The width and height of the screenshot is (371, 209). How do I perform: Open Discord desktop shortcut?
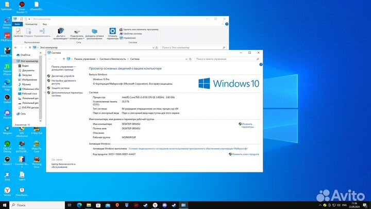click(x=7, y=115)
